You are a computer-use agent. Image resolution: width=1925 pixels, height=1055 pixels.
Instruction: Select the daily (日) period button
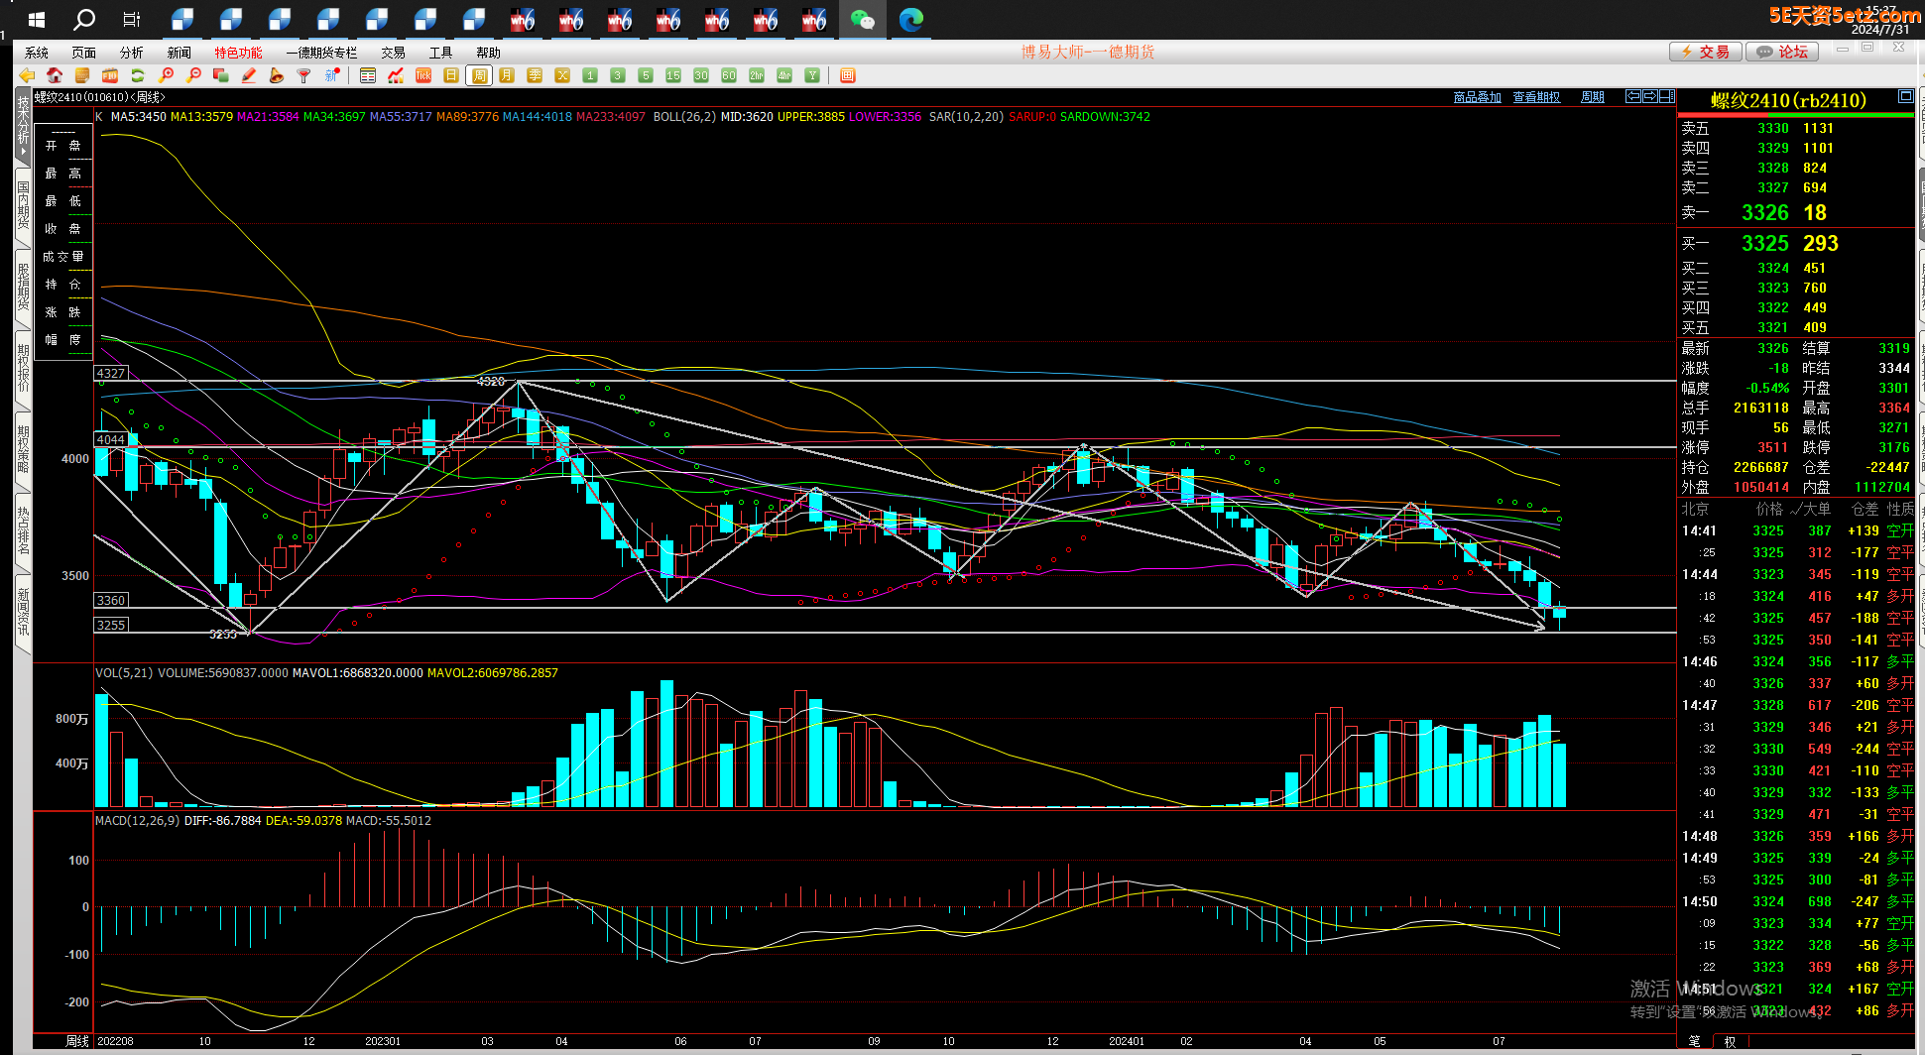pyautogui.click(x=451, y=76)
